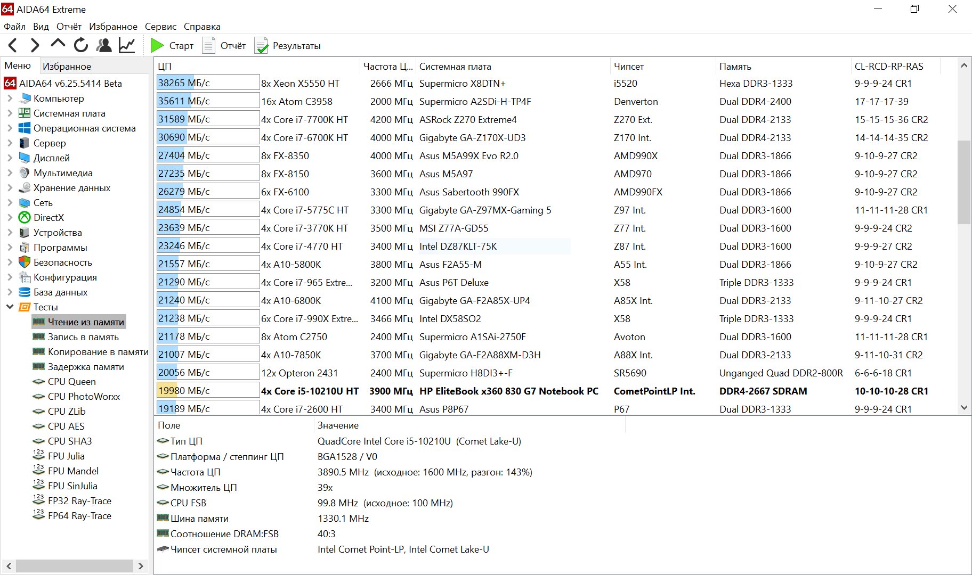Click the Forward navigation arrow
972x575 pixels.
tap(35, 46)
